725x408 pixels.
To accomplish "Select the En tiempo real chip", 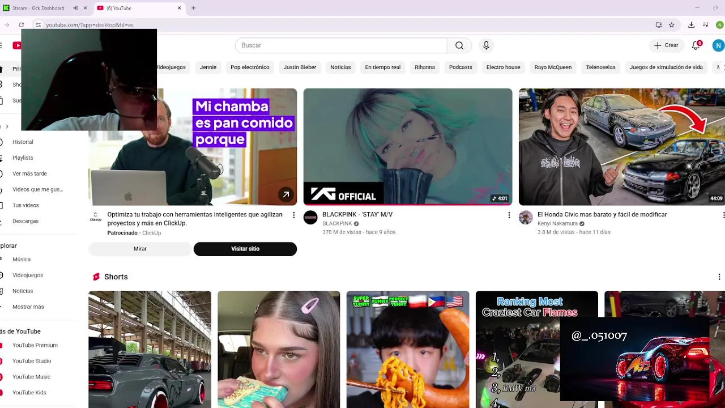I will pyautogui.click(x=382, y=67).
